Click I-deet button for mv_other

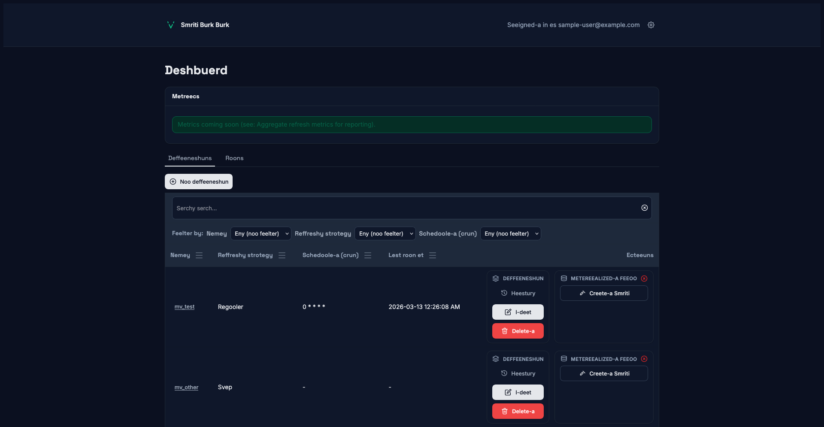tap(518, 392)
